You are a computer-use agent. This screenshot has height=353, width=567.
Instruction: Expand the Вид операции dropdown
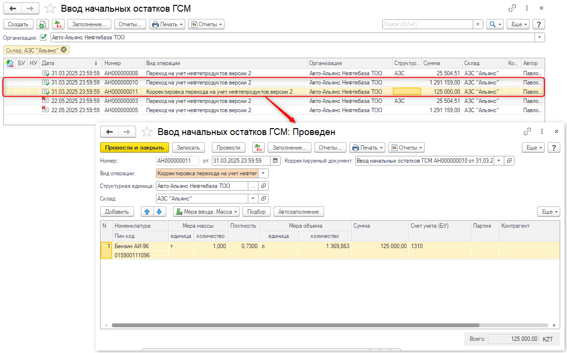coord(263,173)
